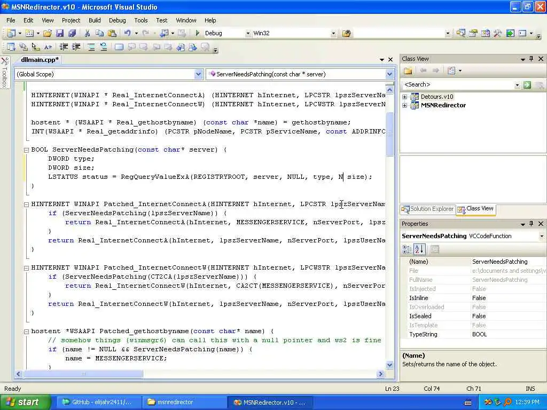
Task: Collapse the ServerNeedsPatching function block
Action: [x=26, y=150]
